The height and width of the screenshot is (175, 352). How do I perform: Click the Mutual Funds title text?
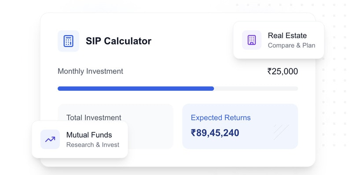[x=89, y=135]
